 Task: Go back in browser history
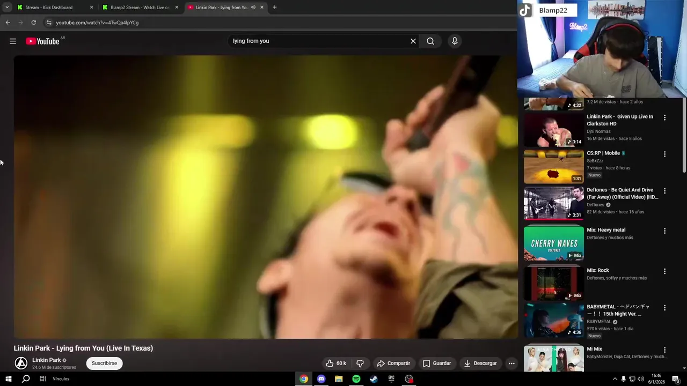[x=8, y=23]
